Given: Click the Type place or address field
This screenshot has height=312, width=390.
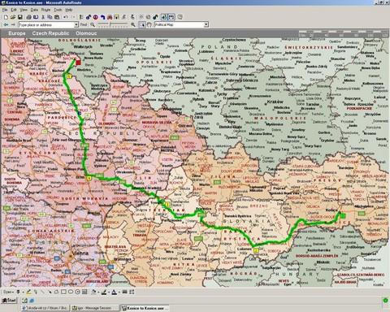Looking at the screenshot, I should [46, 24].
